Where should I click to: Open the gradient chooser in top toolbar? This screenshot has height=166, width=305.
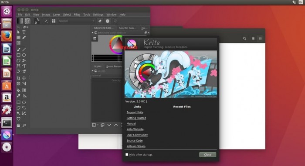pos(20,21)
